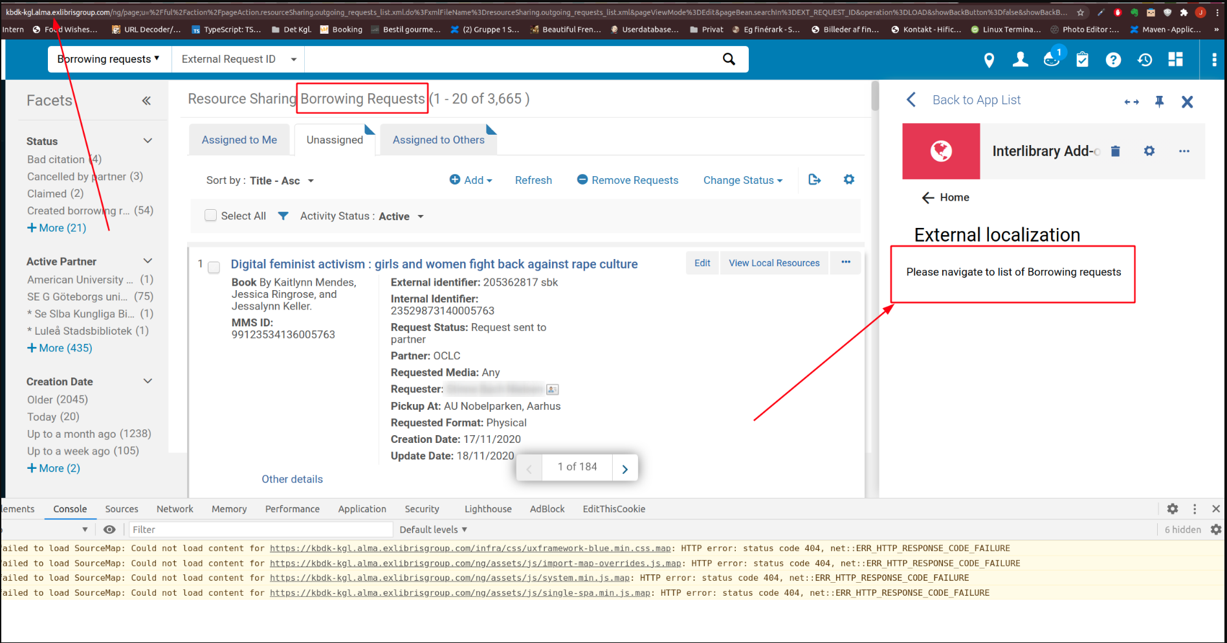Open the pickup location icon in top bar
The image size is (1227, 643).
click(x=989, y=60)
